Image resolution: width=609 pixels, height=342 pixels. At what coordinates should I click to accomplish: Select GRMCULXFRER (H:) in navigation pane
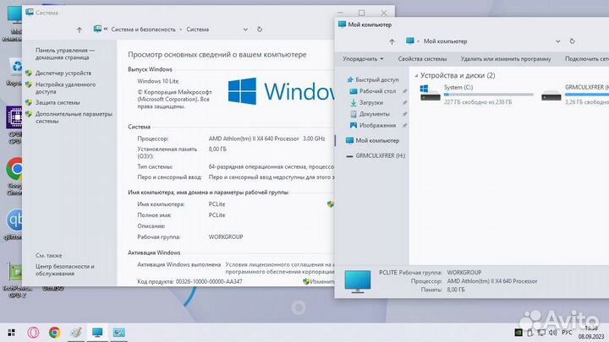[x=381, y=155]
